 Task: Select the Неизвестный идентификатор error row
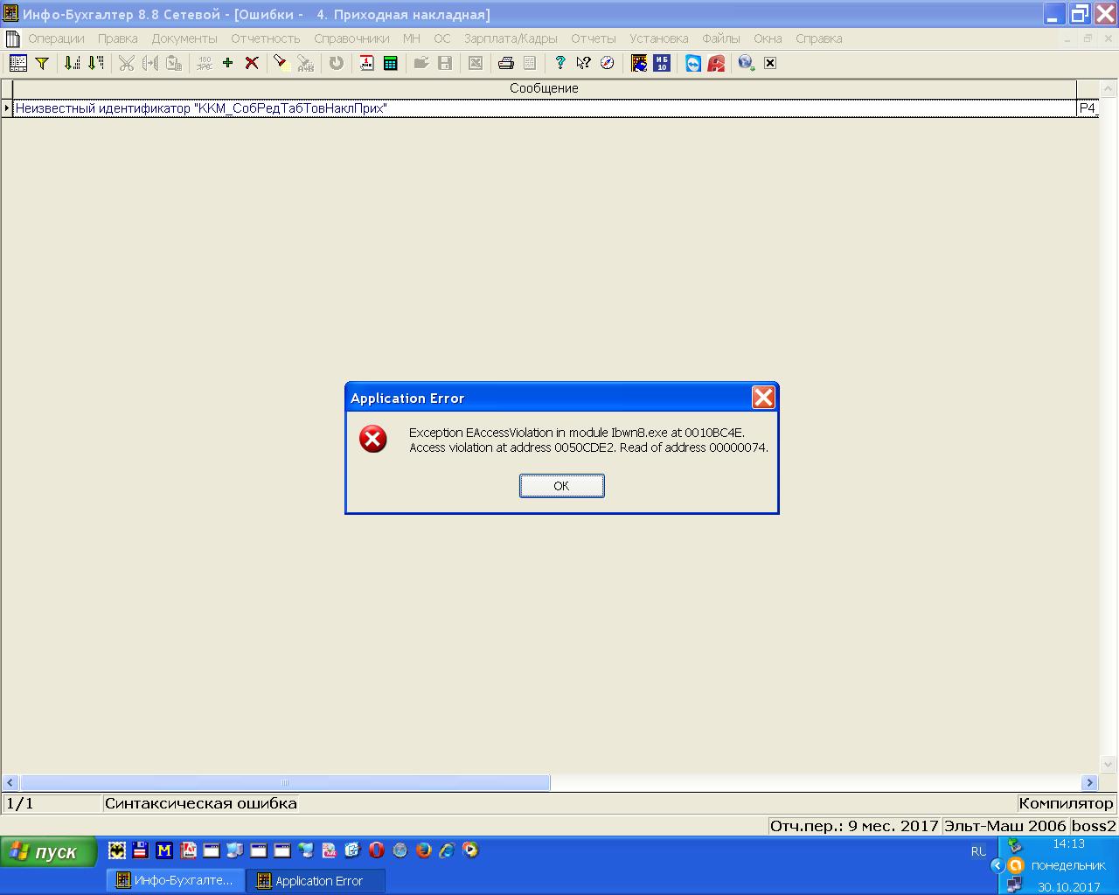tap(544, 108)
